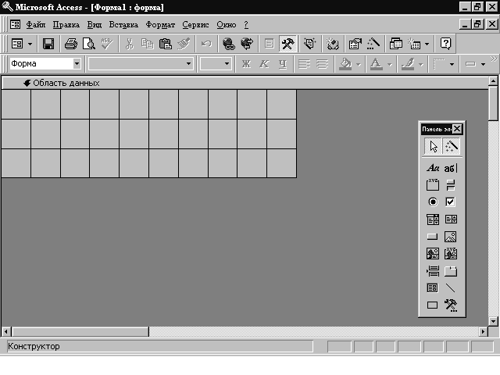
Task: Open the Вставка menu
Action: click(x=123, y=24)
